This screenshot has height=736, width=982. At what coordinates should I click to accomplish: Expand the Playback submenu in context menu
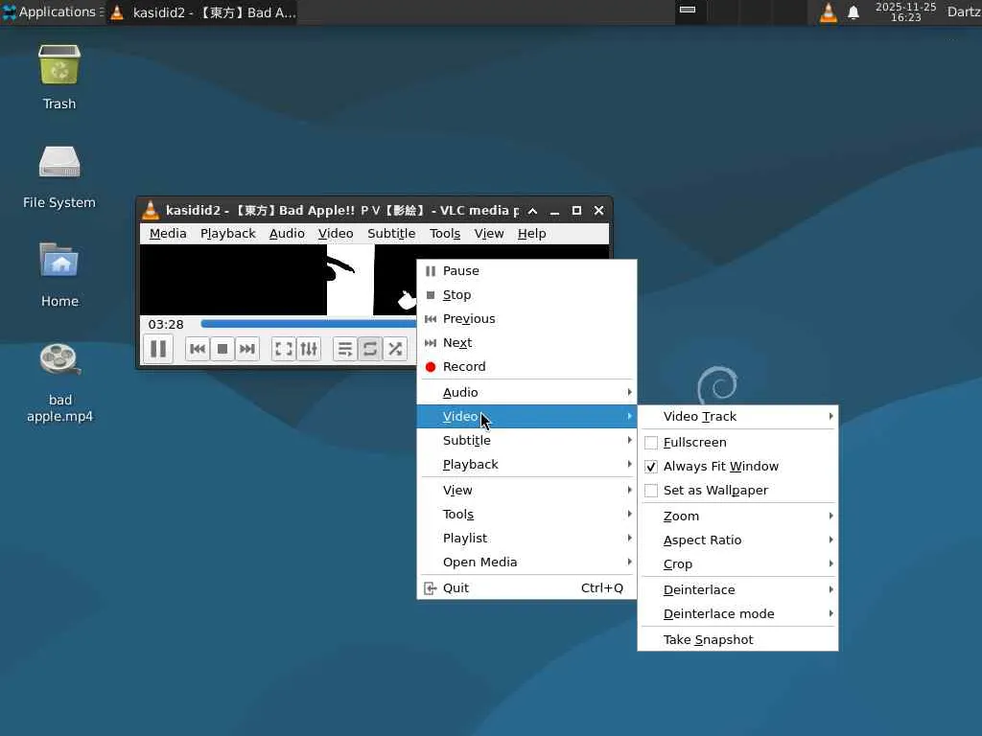526,465
